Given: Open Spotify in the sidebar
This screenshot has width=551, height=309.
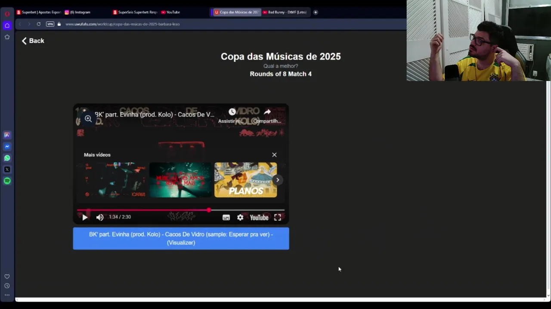Looking at the screenshot, I should click(7, 181).
